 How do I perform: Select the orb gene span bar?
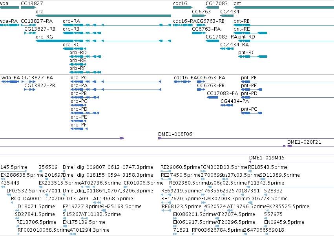(103, 16)
